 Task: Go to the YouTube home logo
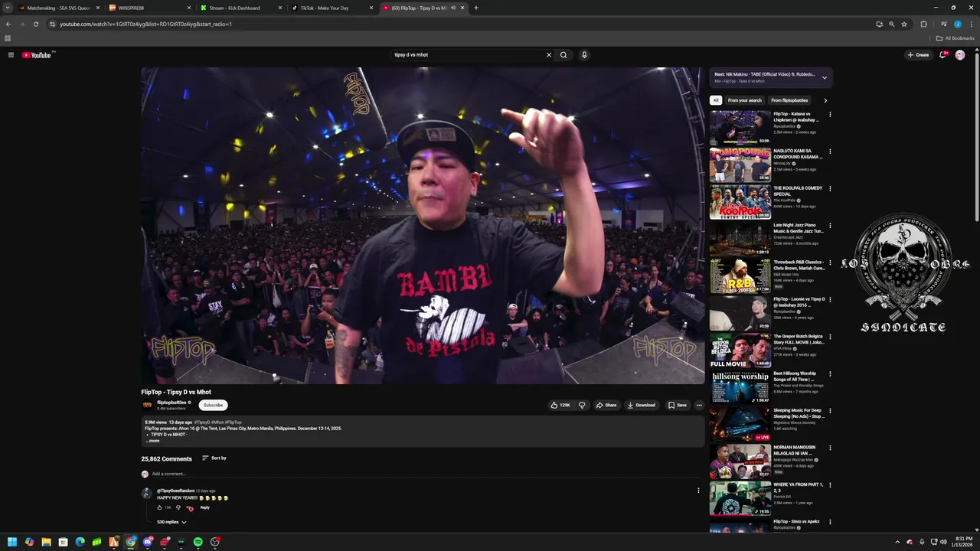(x=37, y=55)
